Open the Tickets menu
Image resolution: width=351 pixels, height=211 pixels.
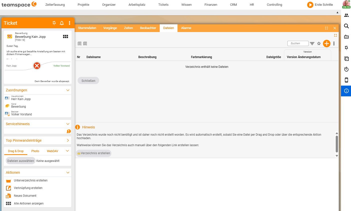pyautogui.click(x=163, y=5)
